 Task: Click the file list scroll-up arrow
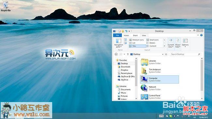(x=202, y=59)
